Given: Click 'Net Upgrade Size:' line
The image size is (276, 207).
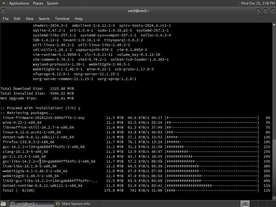Looking at the screenshot, I should (x=37, y=98).
